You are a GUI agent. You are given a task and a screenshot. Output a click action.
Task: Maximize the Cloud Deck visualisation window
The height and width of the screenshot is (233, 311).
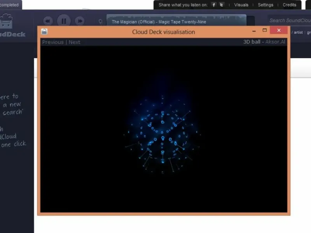coord(265,30)
